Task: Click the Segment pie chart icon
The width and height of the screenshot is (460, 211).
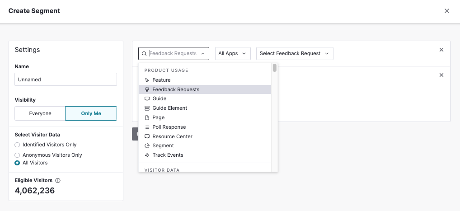Action: [x=147, y=146]
